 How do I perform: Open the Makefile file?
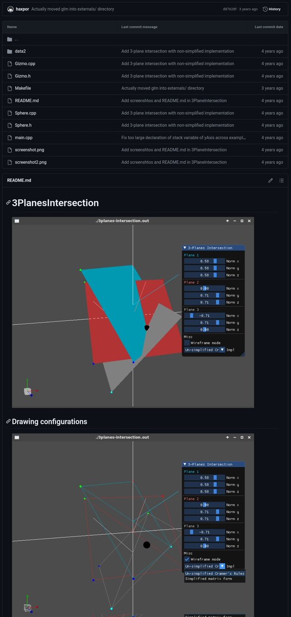tap(23, 88)
